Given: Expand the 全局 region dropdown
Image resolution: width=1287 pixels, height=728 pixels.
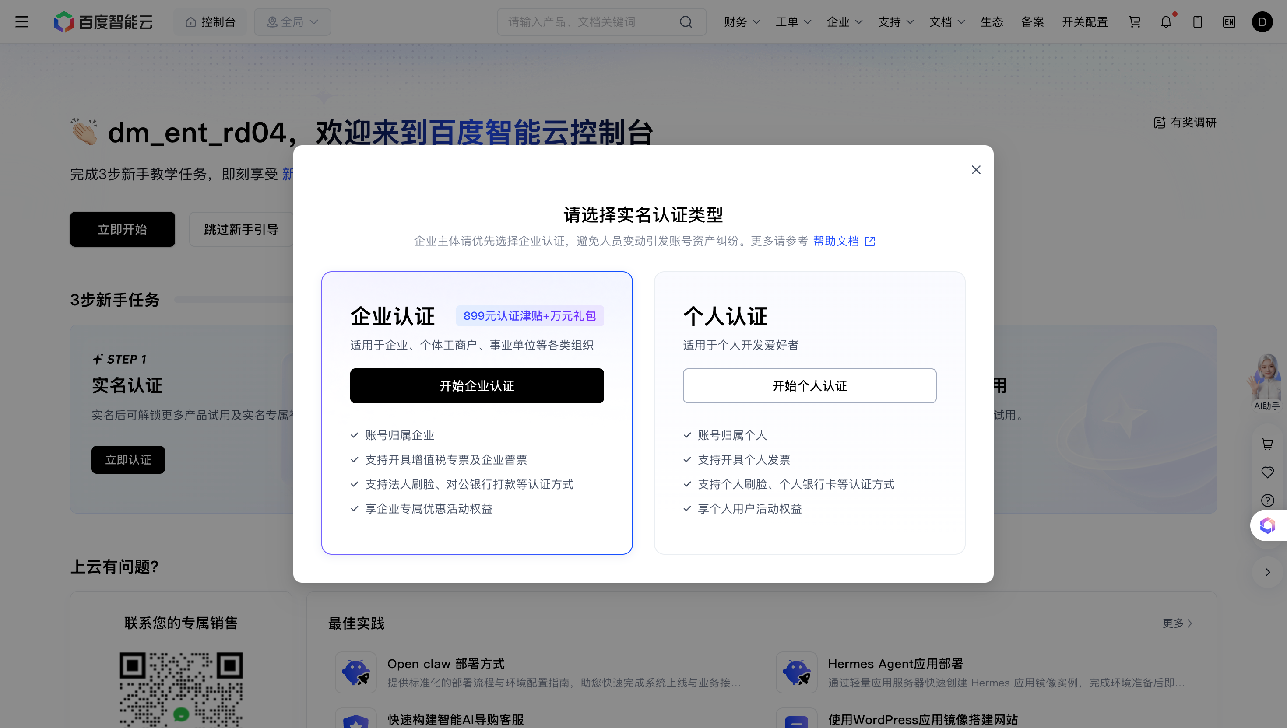Looking at the screenshot, I should pos(292,22).
